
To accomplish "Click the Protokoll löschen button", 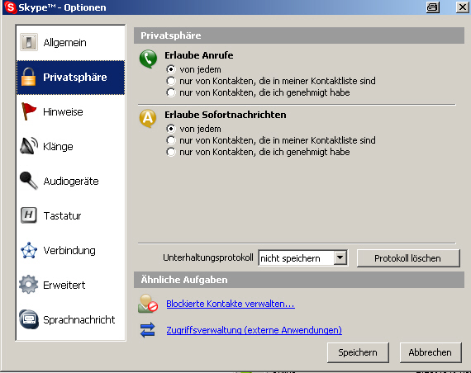I will (408, 258).
